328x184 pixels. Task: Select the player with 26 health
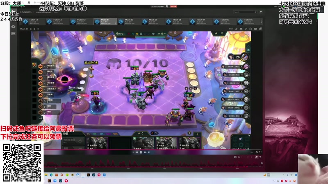point(238,57)
